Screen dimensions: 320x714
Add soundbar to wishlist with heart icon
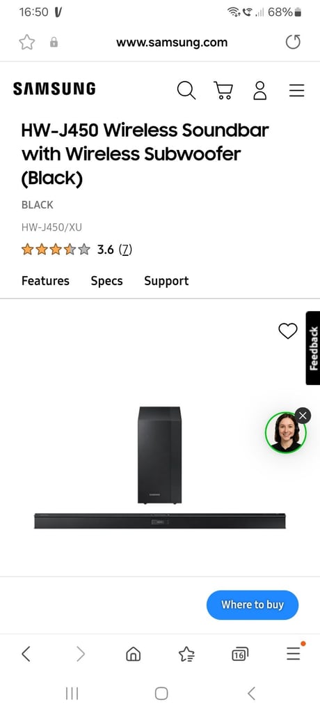(288, 331)
